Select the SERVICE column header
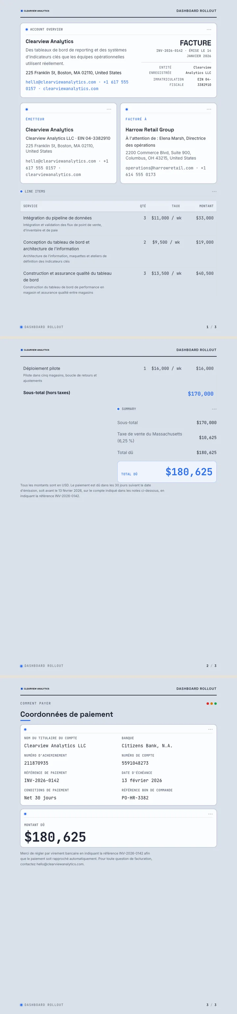Screen dimensions: 237x1014 click(30, 206)
